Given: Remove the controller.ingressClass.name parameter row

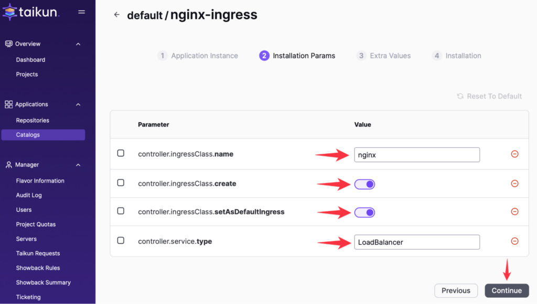Looking at the screenshot, I should click(x=514, y=154).
